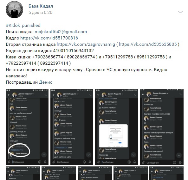Image resolution: width=188 pixels, height=180 pixels.
Task: Open the fourth chat screenshot thumbnail
Action: [162, 127]
